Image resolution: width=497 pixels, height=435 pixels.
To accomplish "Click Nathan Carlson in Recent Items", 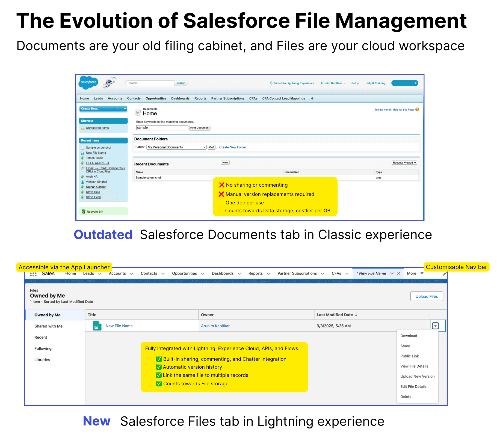I will coord(96,187).
